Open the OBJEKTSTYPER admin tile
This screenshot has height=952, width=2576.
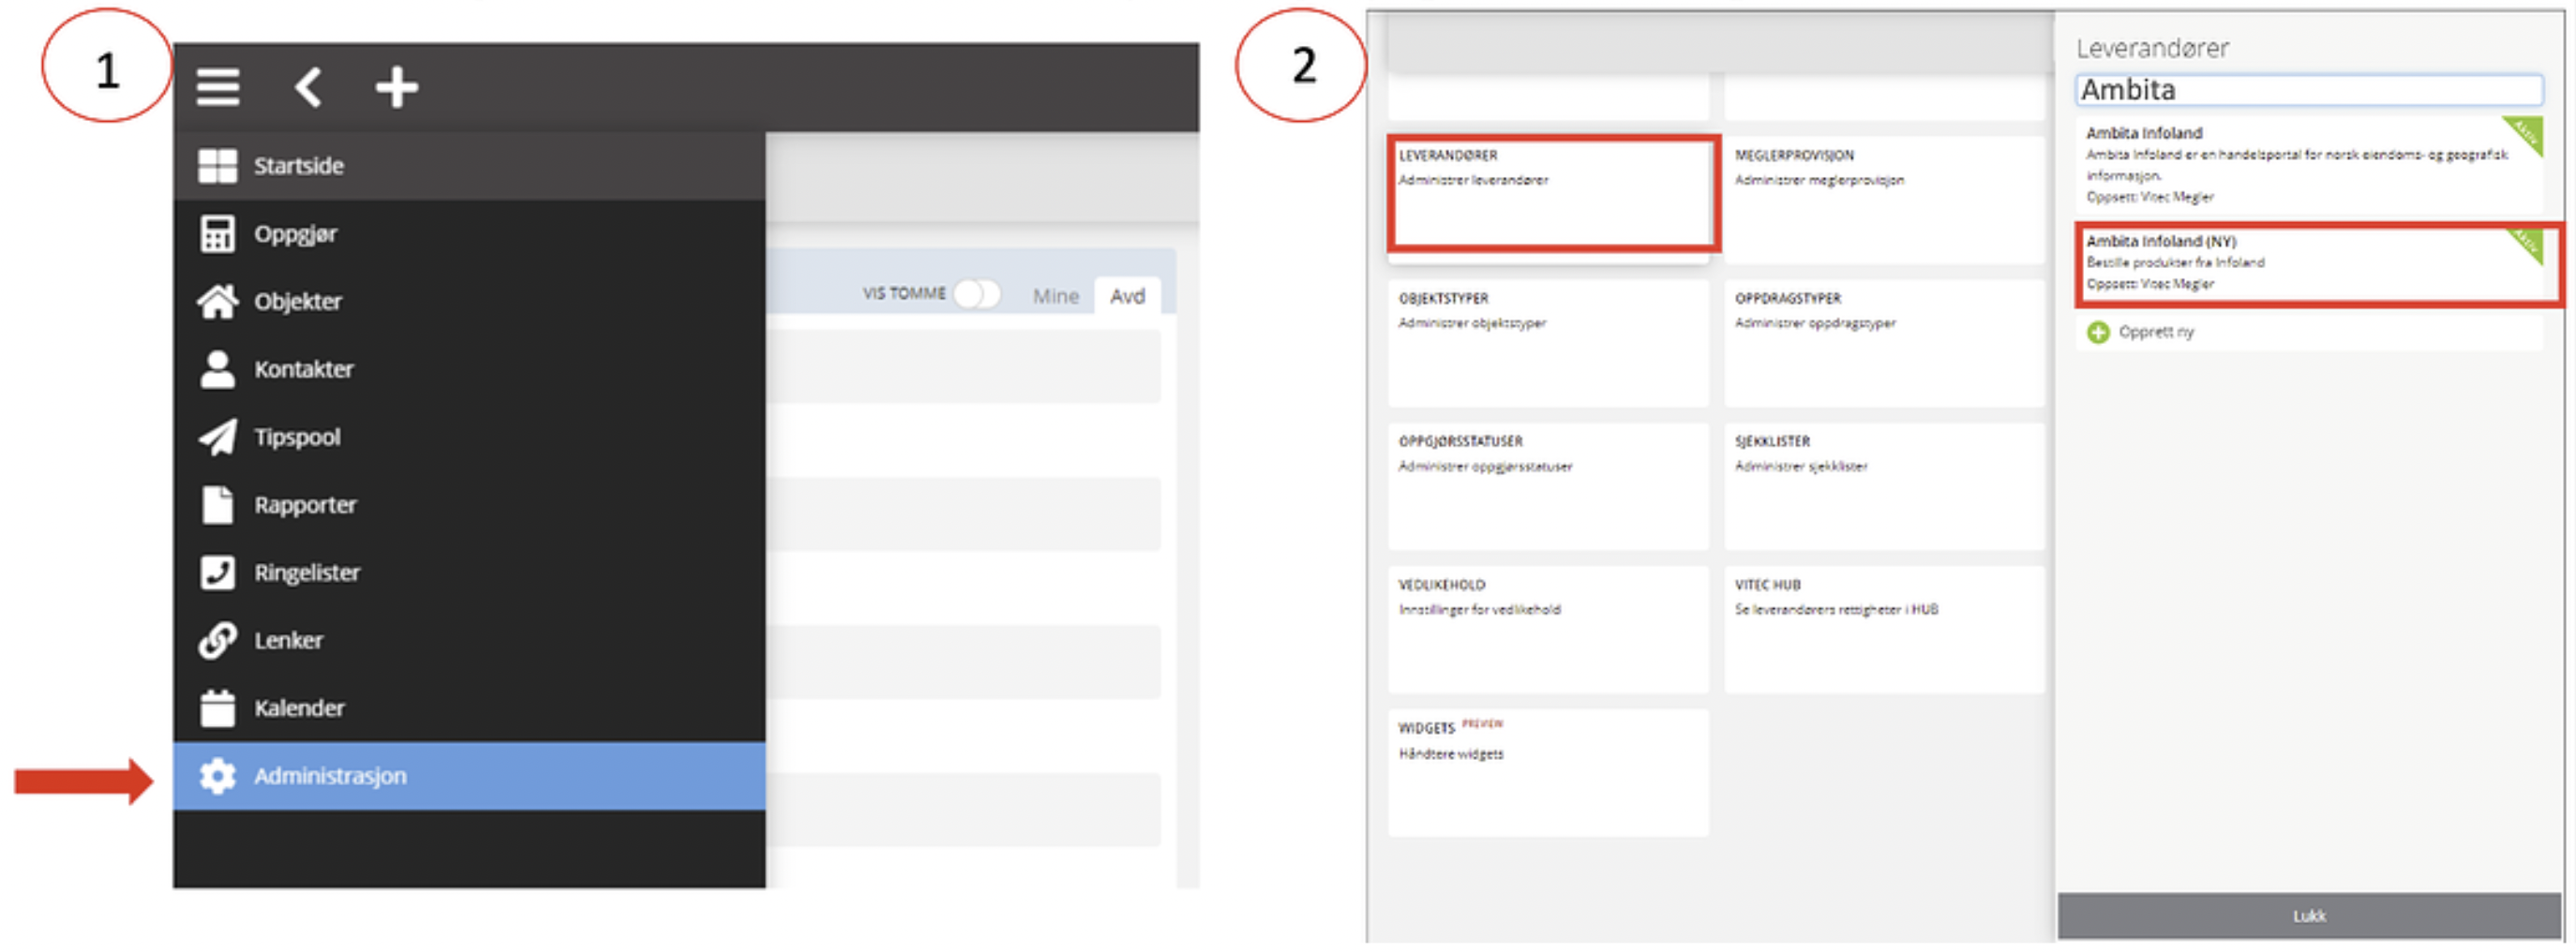1548,343
